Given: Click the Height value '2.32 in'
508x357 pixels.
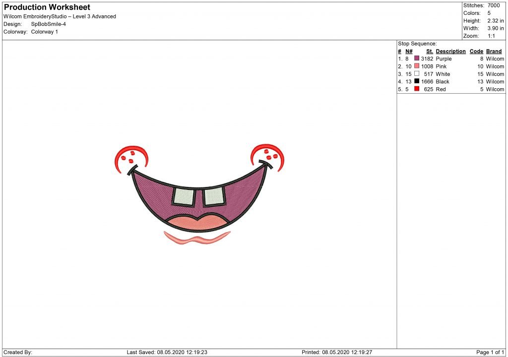Looking at the screenshot, I should click(496, 21).
